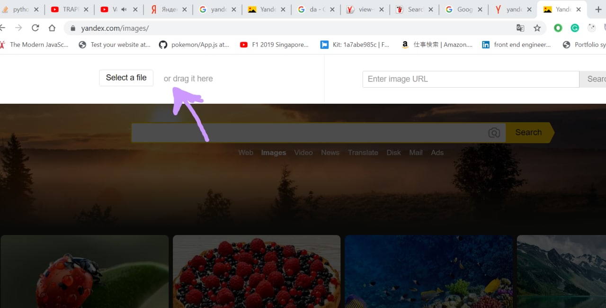The image size is (606, 308).
Task: Click the yellow Search button
Action: coord(529,133)
